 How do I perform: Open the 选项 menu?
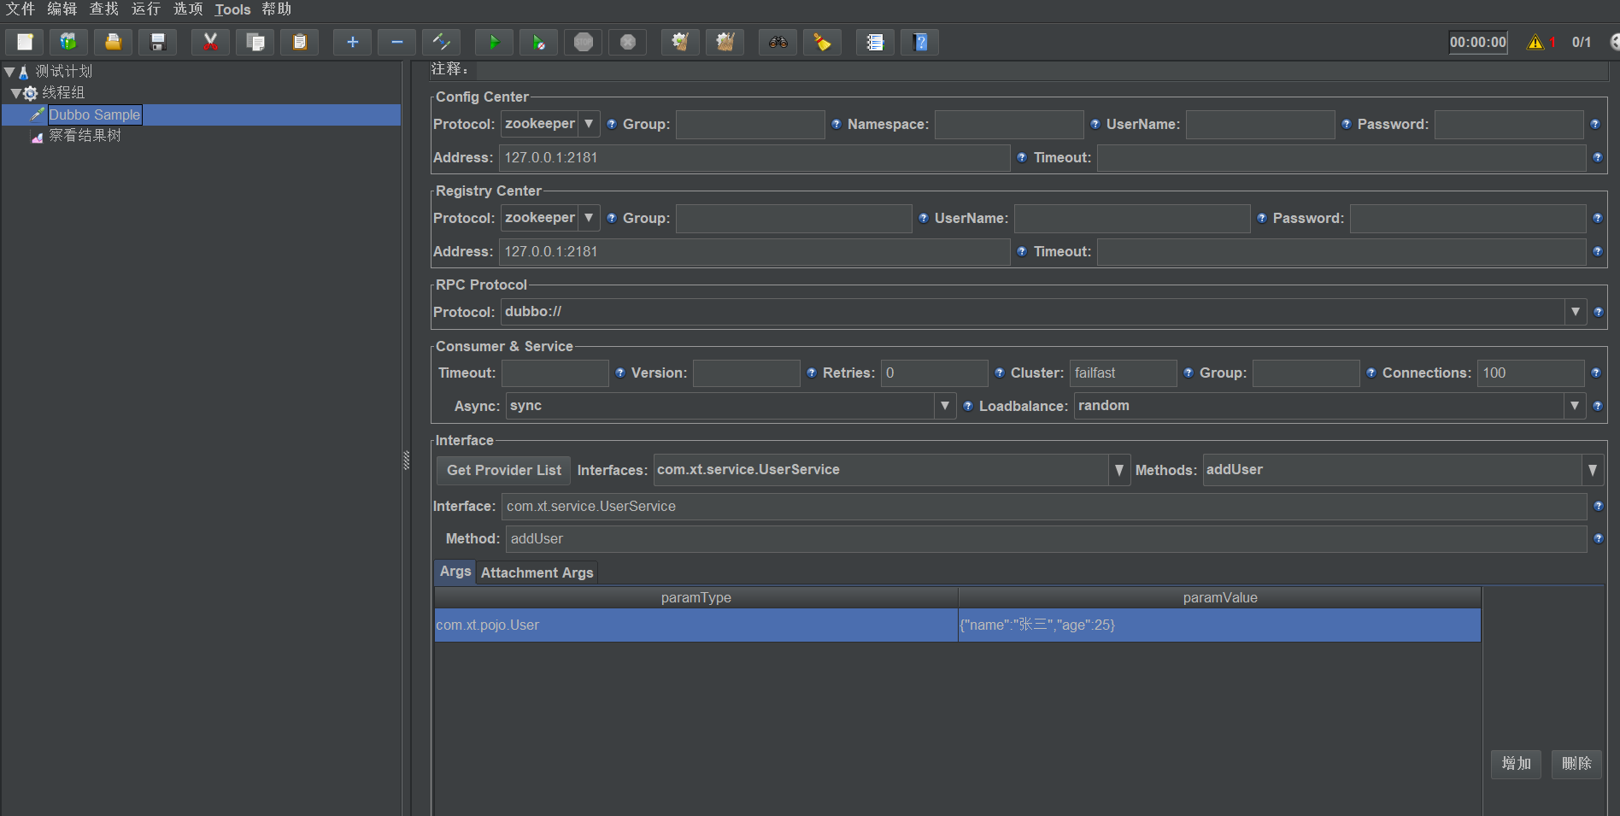(x=188, y=9)
